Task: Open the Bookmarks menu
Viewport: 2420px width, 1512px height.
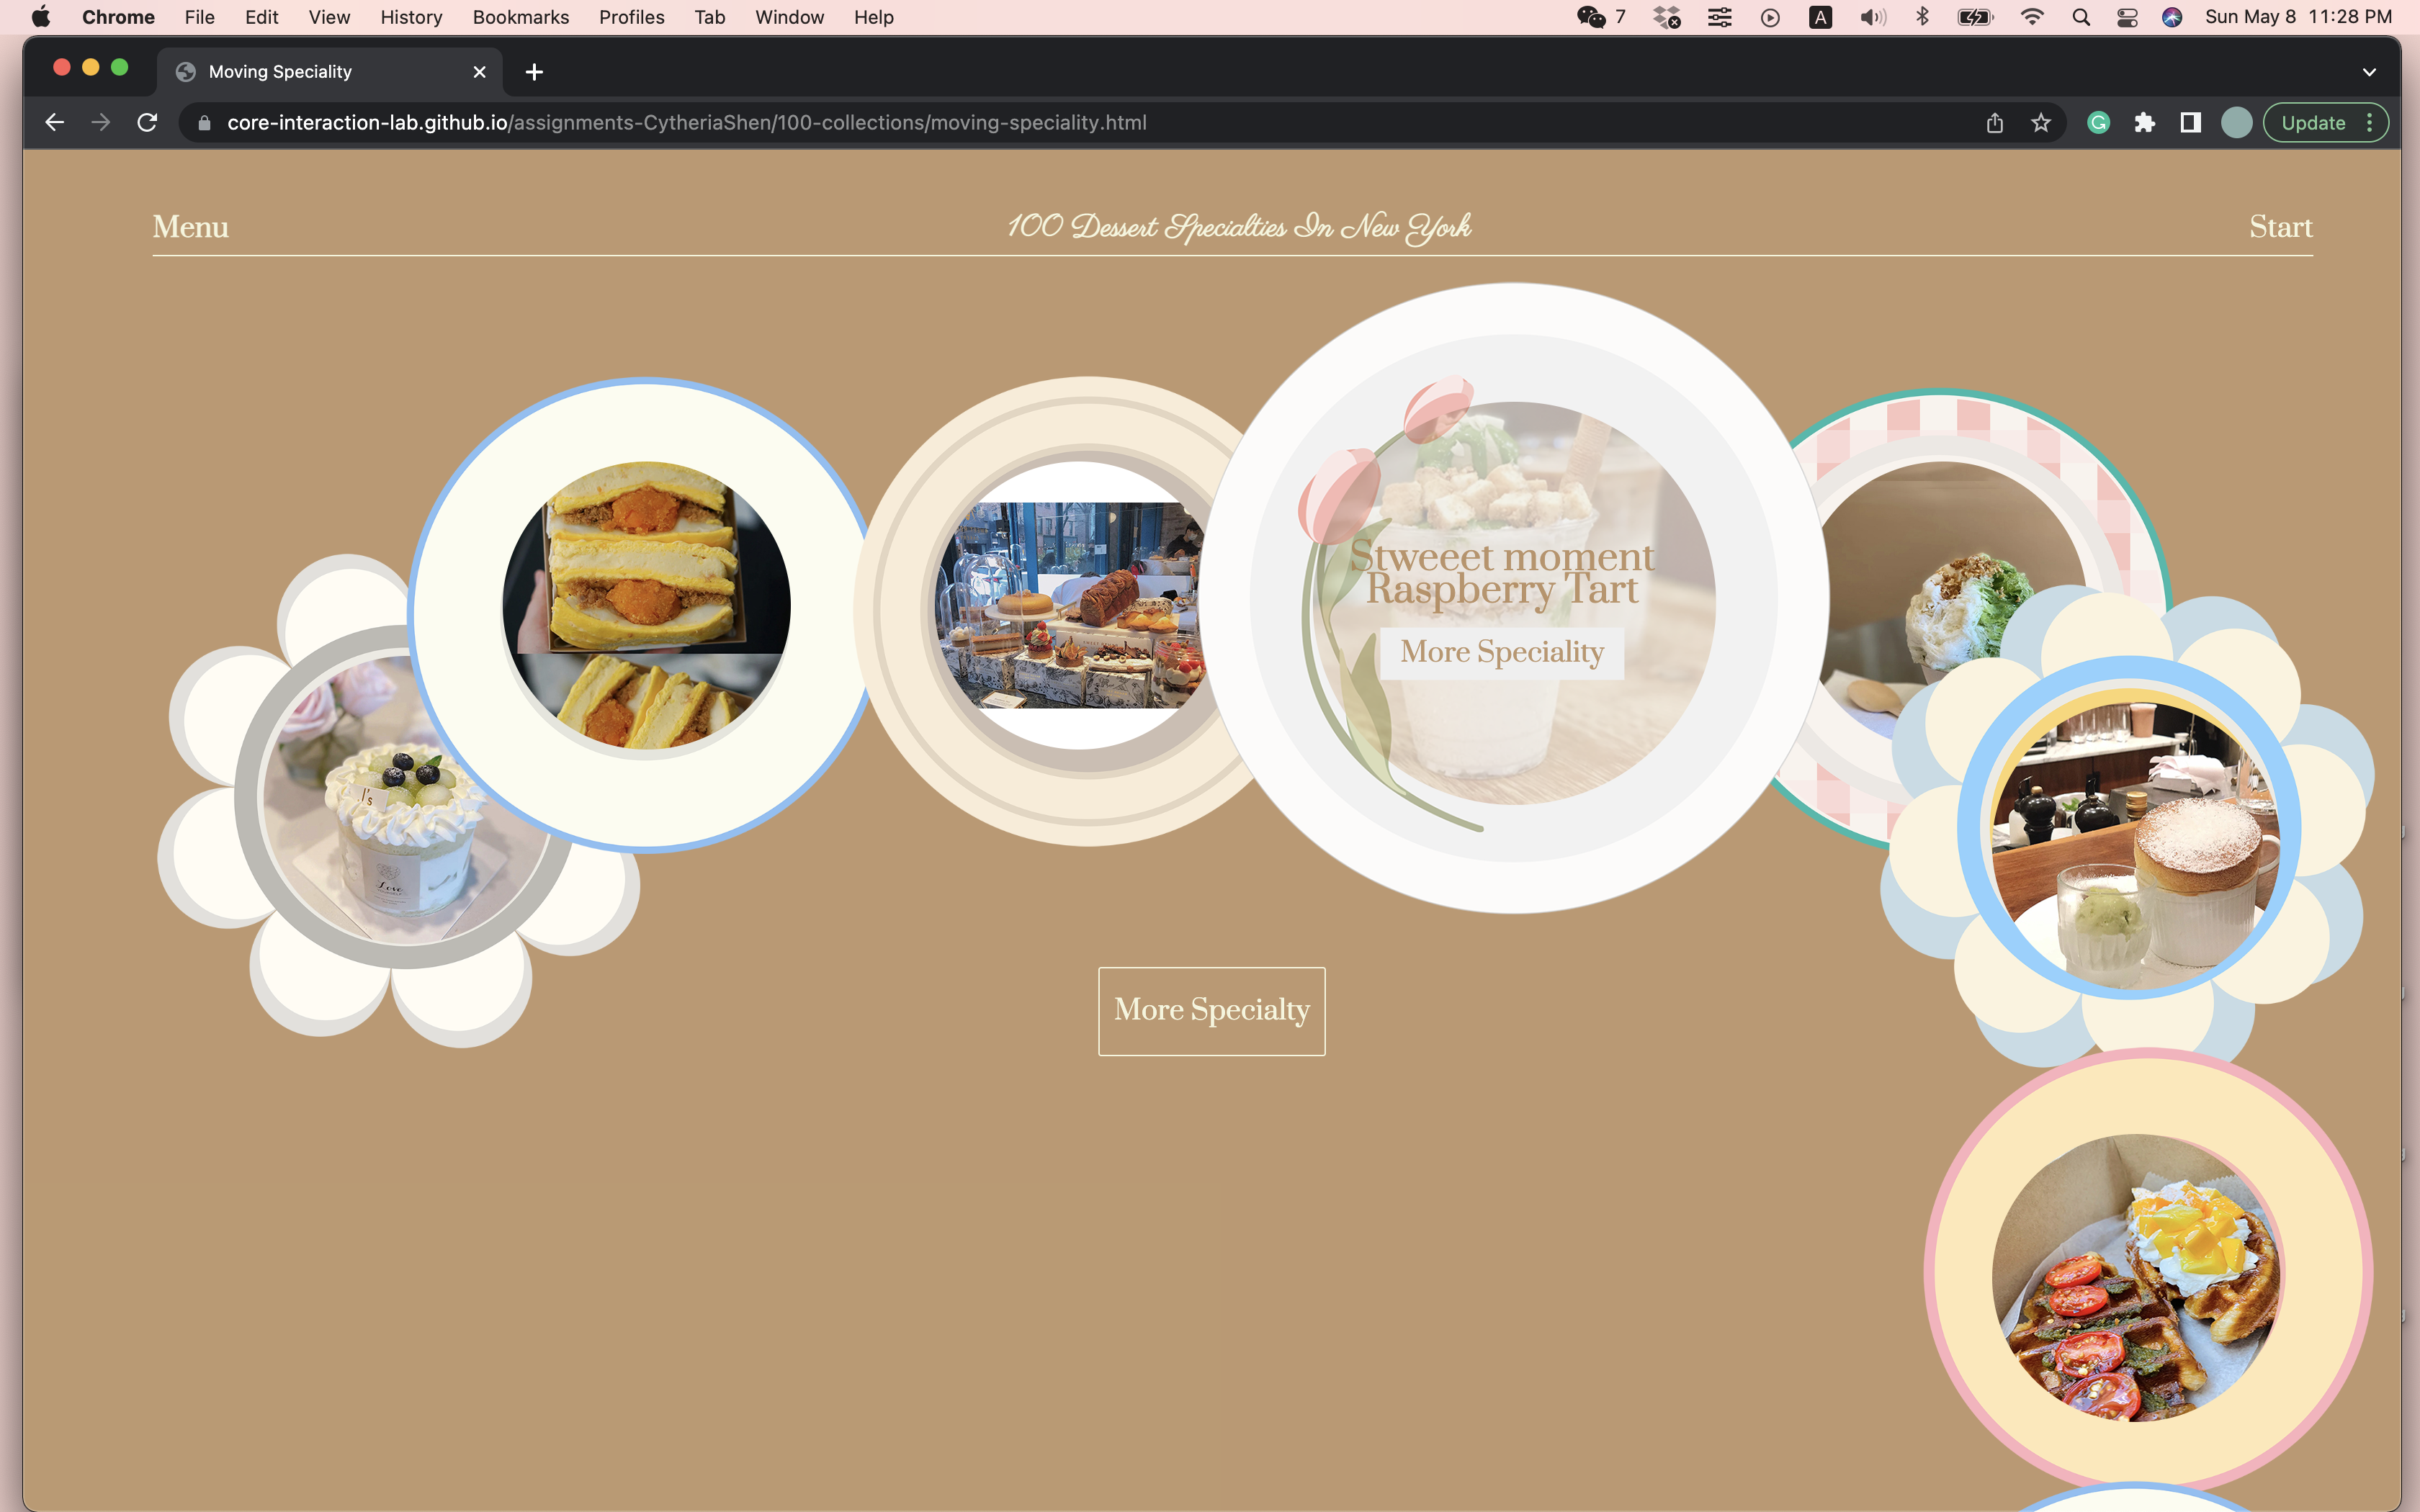Action: click(520, 17)
